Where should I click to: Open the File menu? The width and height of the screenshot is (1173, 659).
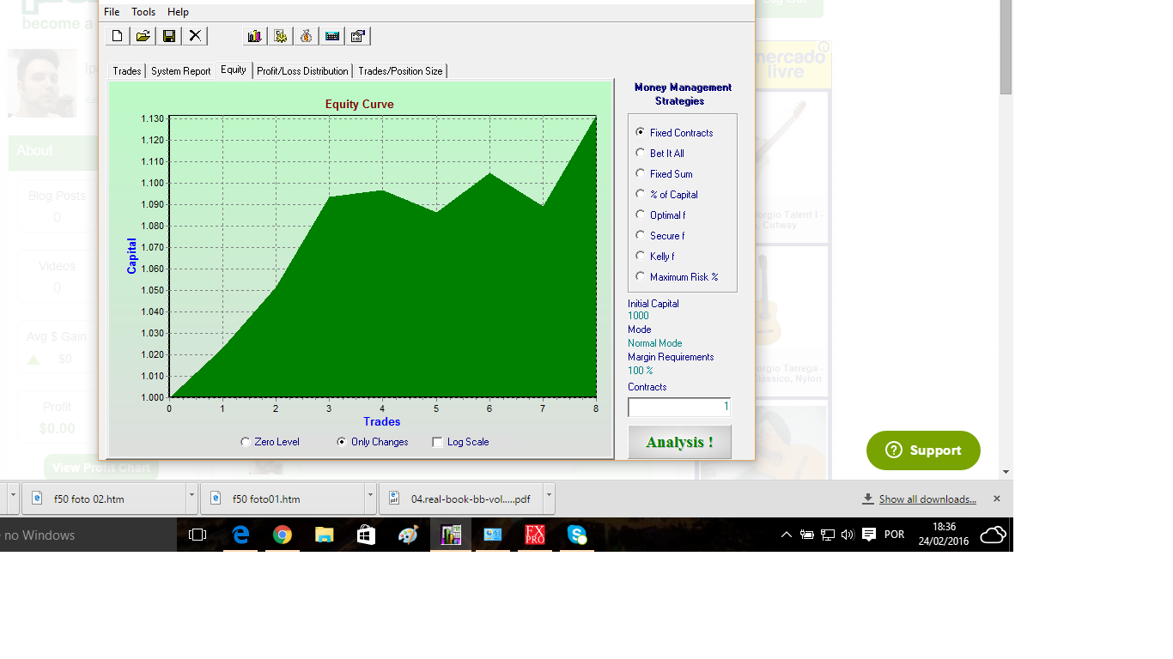pyautogui.click(x=112, y=12)
